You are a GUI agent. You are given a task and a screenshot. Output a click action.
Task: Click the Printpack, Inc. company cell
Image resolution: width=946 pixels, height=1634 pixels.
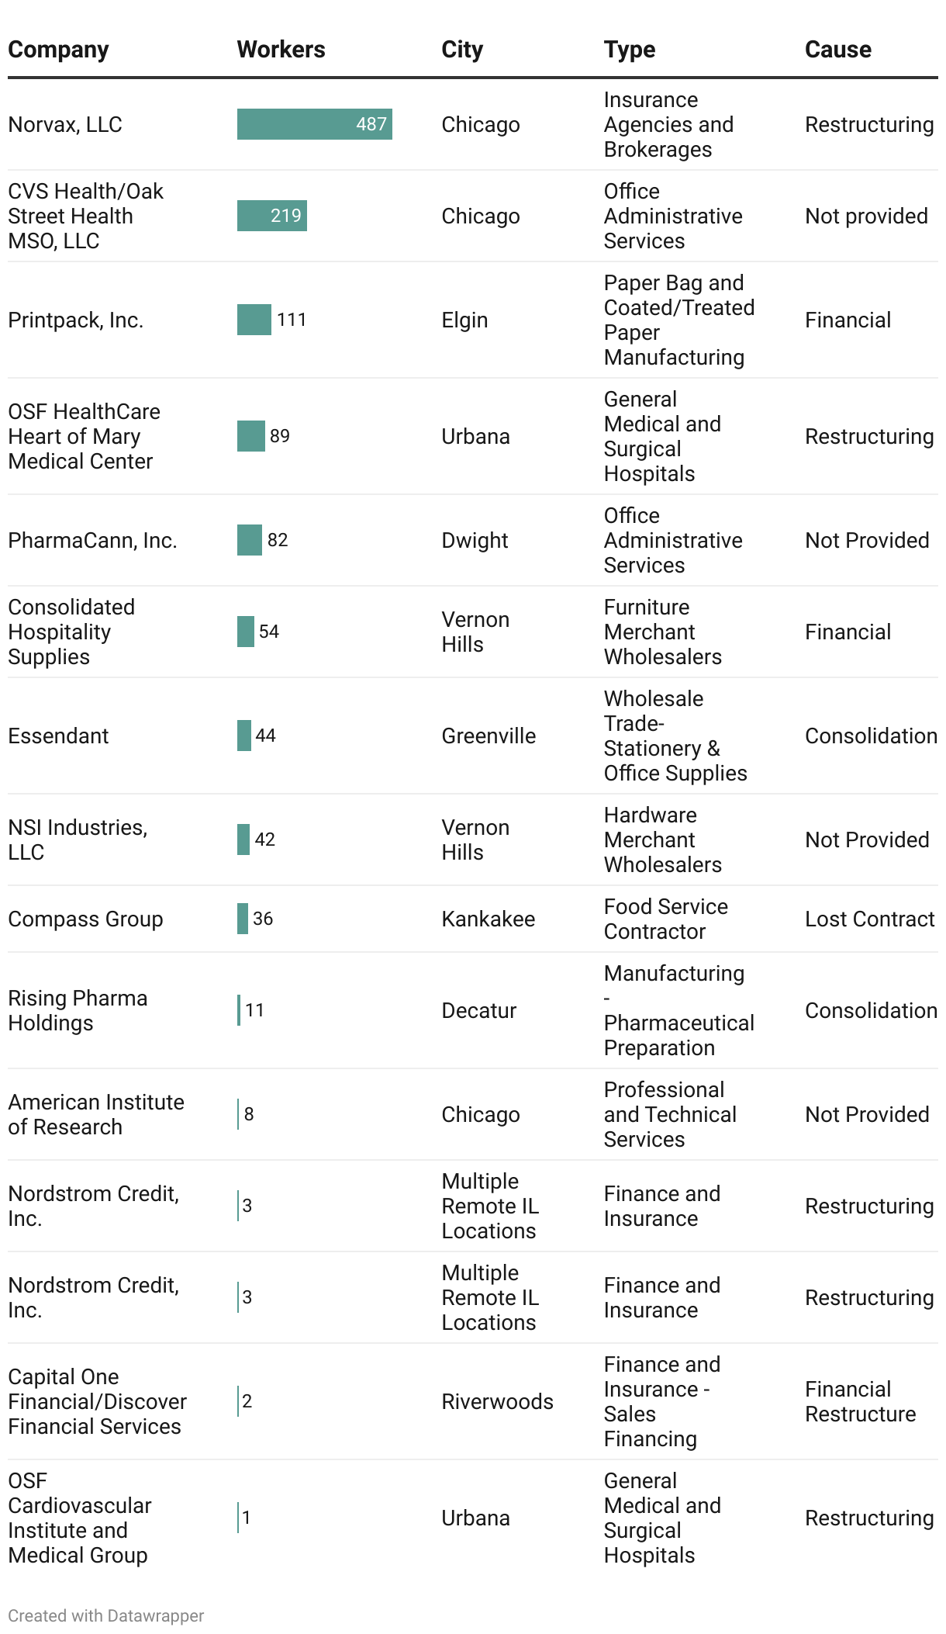[76, 320]
